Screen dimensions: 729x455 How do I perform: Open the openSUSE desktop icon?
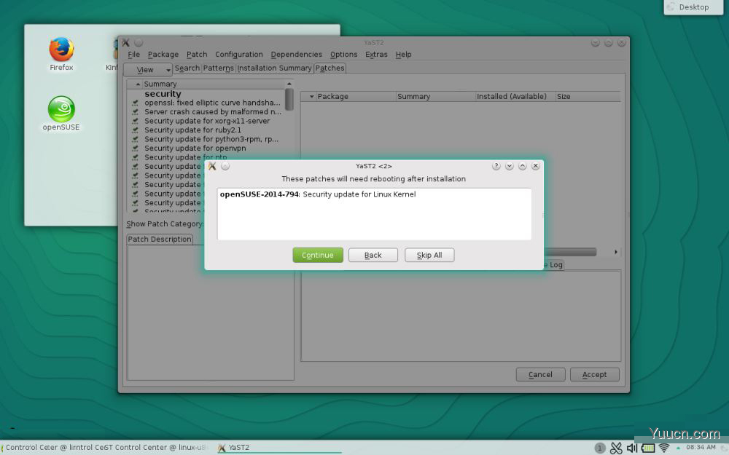tap(61, 110)
